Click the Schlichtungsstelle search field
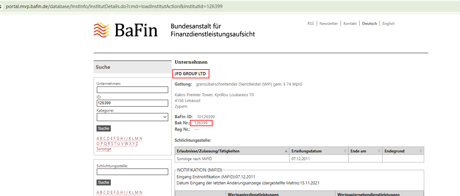The image size is (460, 196). pos(132,172)
